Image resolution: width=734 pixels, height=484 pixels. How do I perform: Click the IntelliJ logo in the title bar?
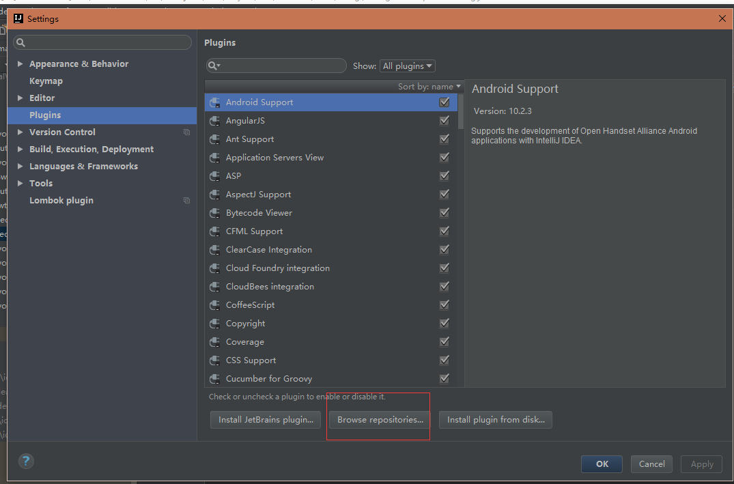19,19
